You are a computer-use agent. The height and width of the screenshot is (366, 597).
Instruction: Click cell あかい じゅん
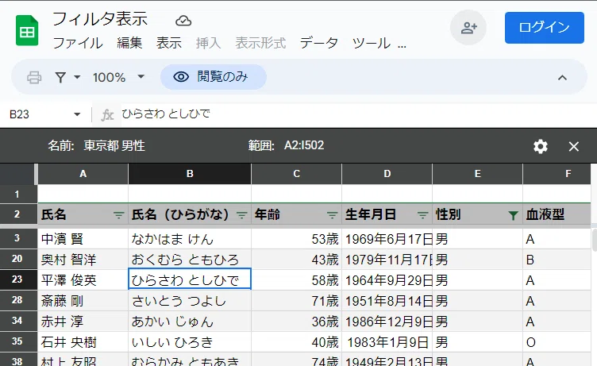(x=190, y=321)
